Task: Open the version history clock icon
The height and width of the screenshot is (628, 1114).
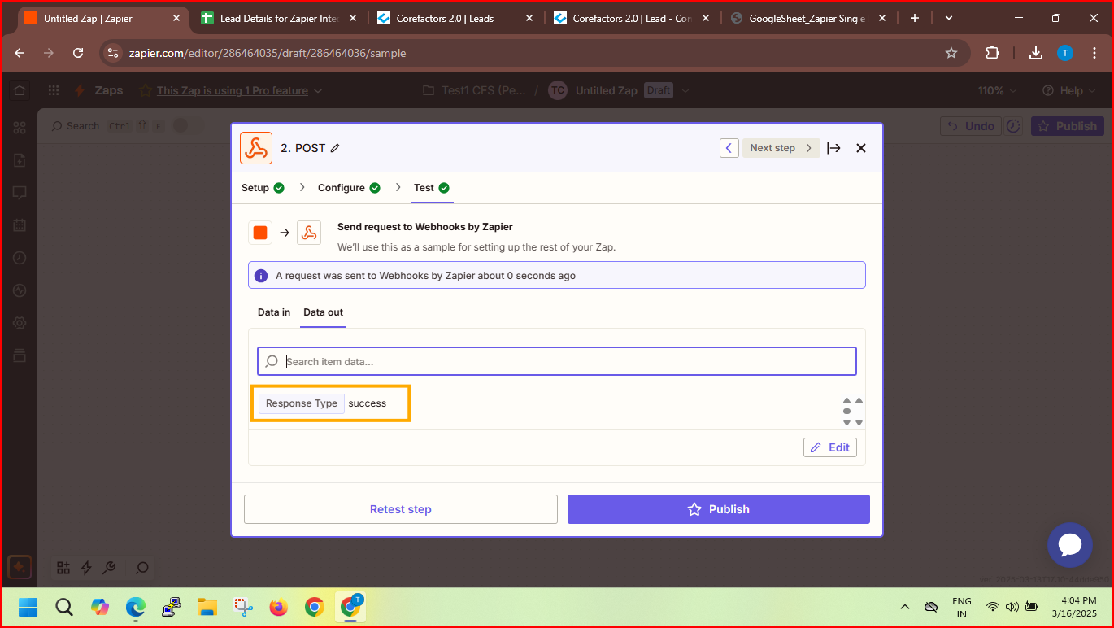Action: coord(1013,126)
